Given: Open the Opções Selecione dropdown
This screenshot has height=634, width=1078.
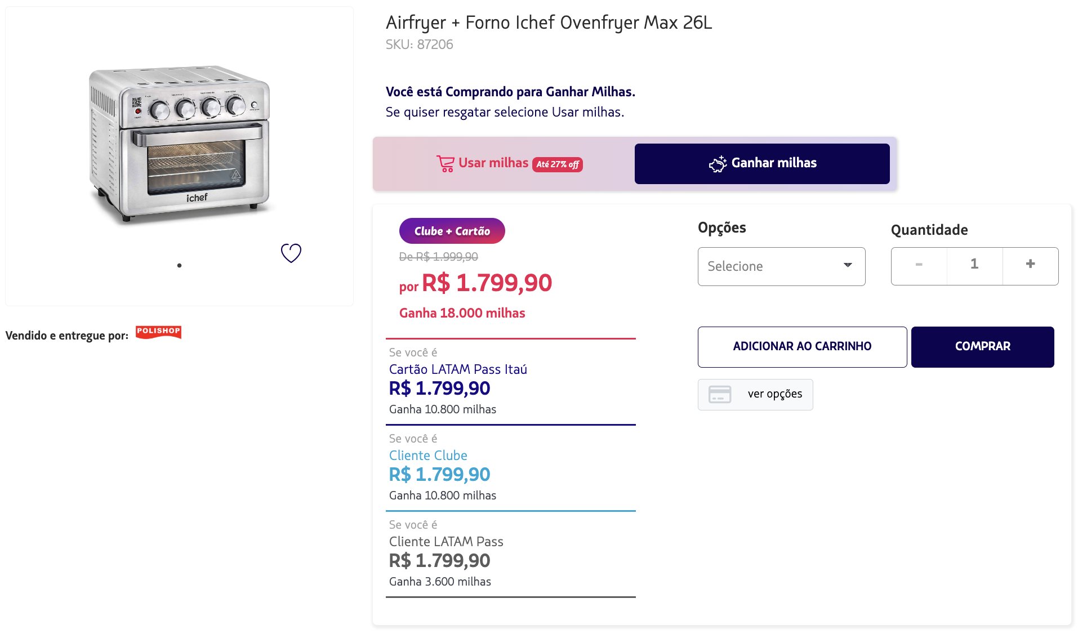Looking at the screenshot, I should (x=781, y=266).
